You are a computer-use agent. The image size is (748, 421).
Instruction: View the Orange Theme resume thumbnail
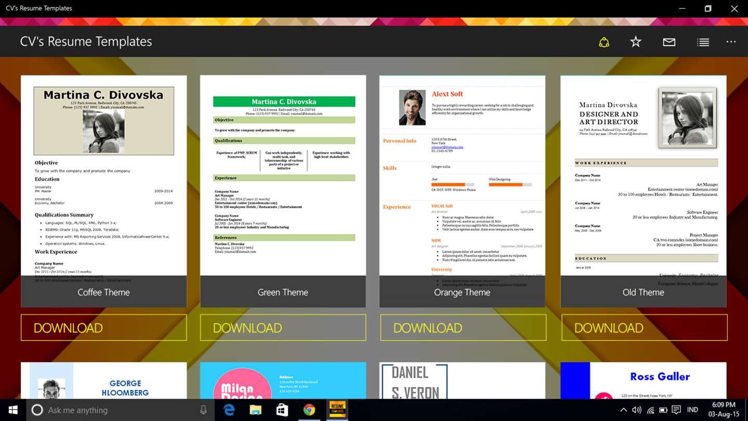coord(462,191)
